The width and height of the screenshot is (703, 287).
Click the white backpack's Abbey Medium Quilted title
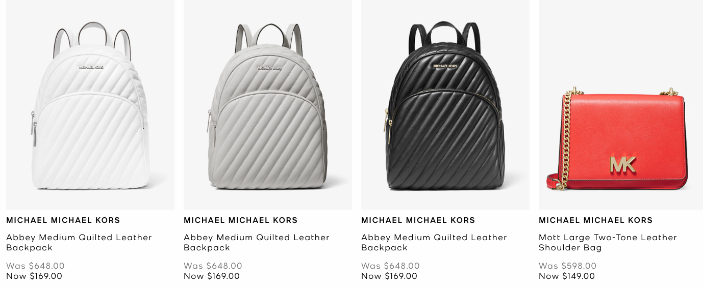79,242
